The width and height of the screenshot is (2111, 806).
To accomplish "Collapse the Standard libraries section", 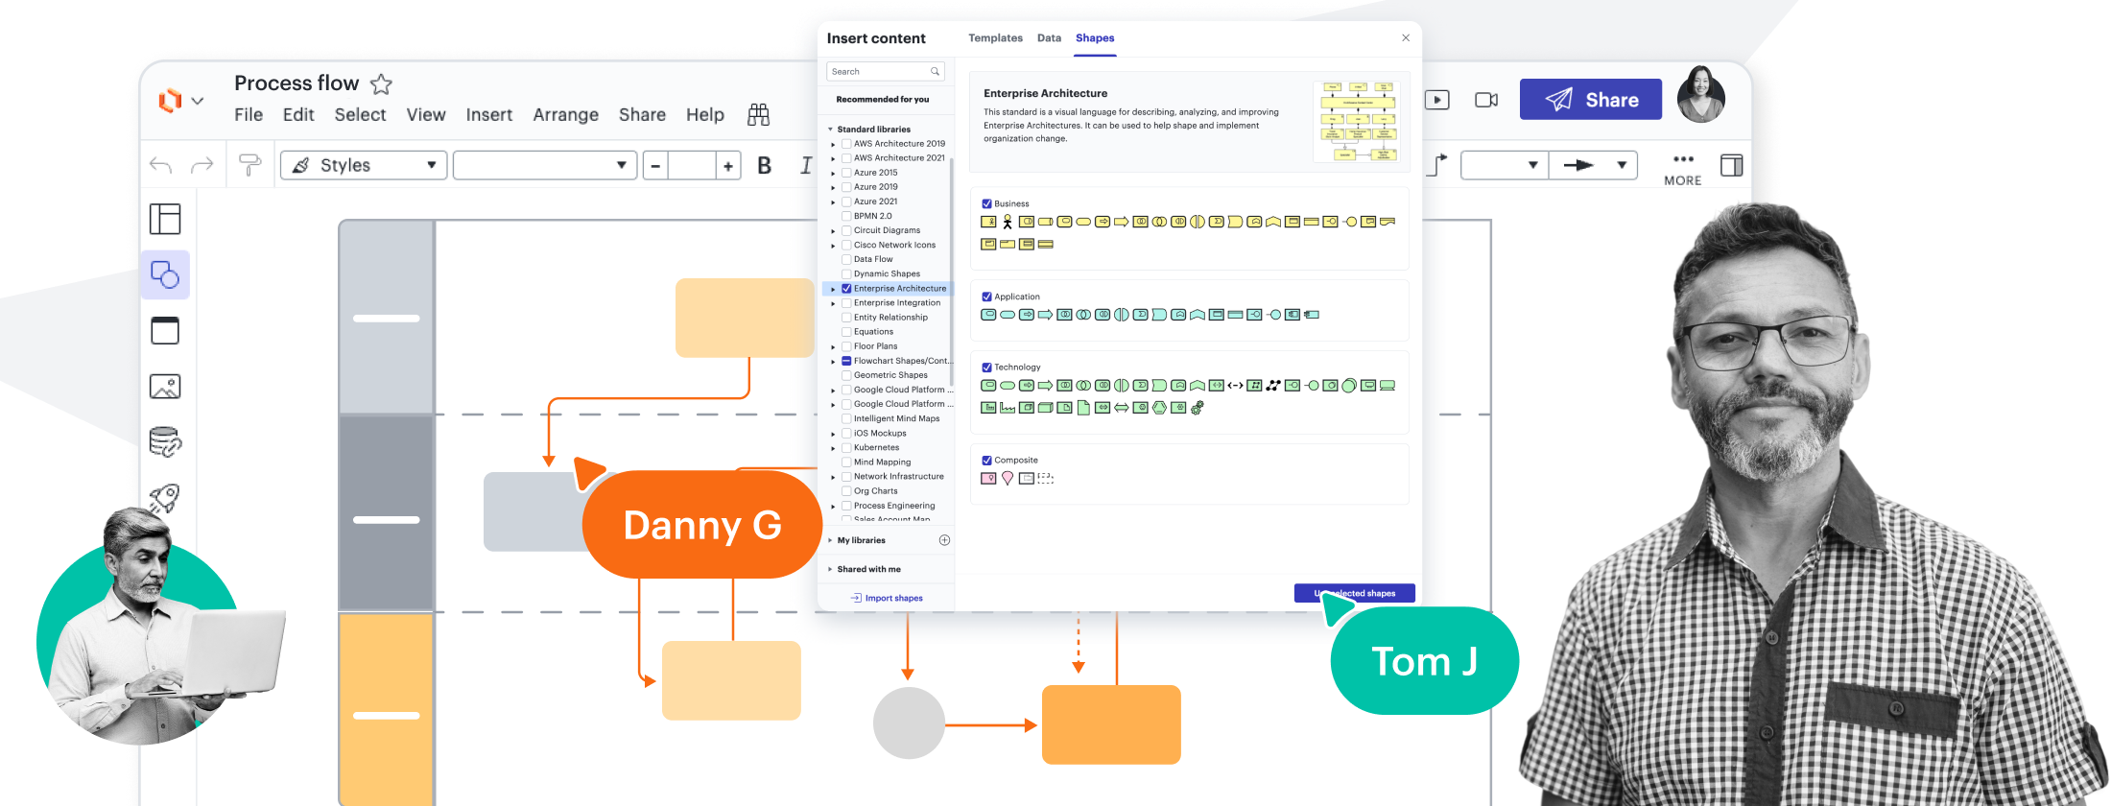I will (831, 130).
